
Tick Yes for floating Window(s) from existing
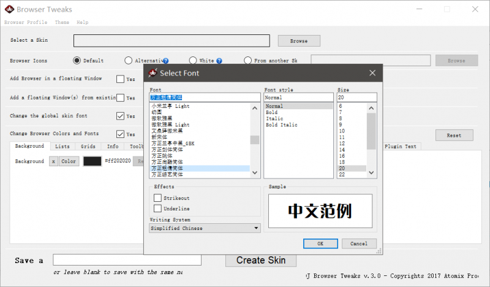coord(120,98)
